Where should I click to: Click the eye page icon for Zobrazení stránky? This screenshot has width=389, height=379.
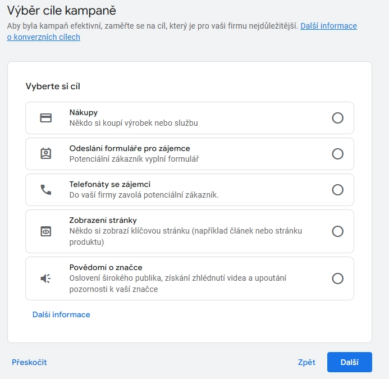pyautogui.click(x=46, y=231)
